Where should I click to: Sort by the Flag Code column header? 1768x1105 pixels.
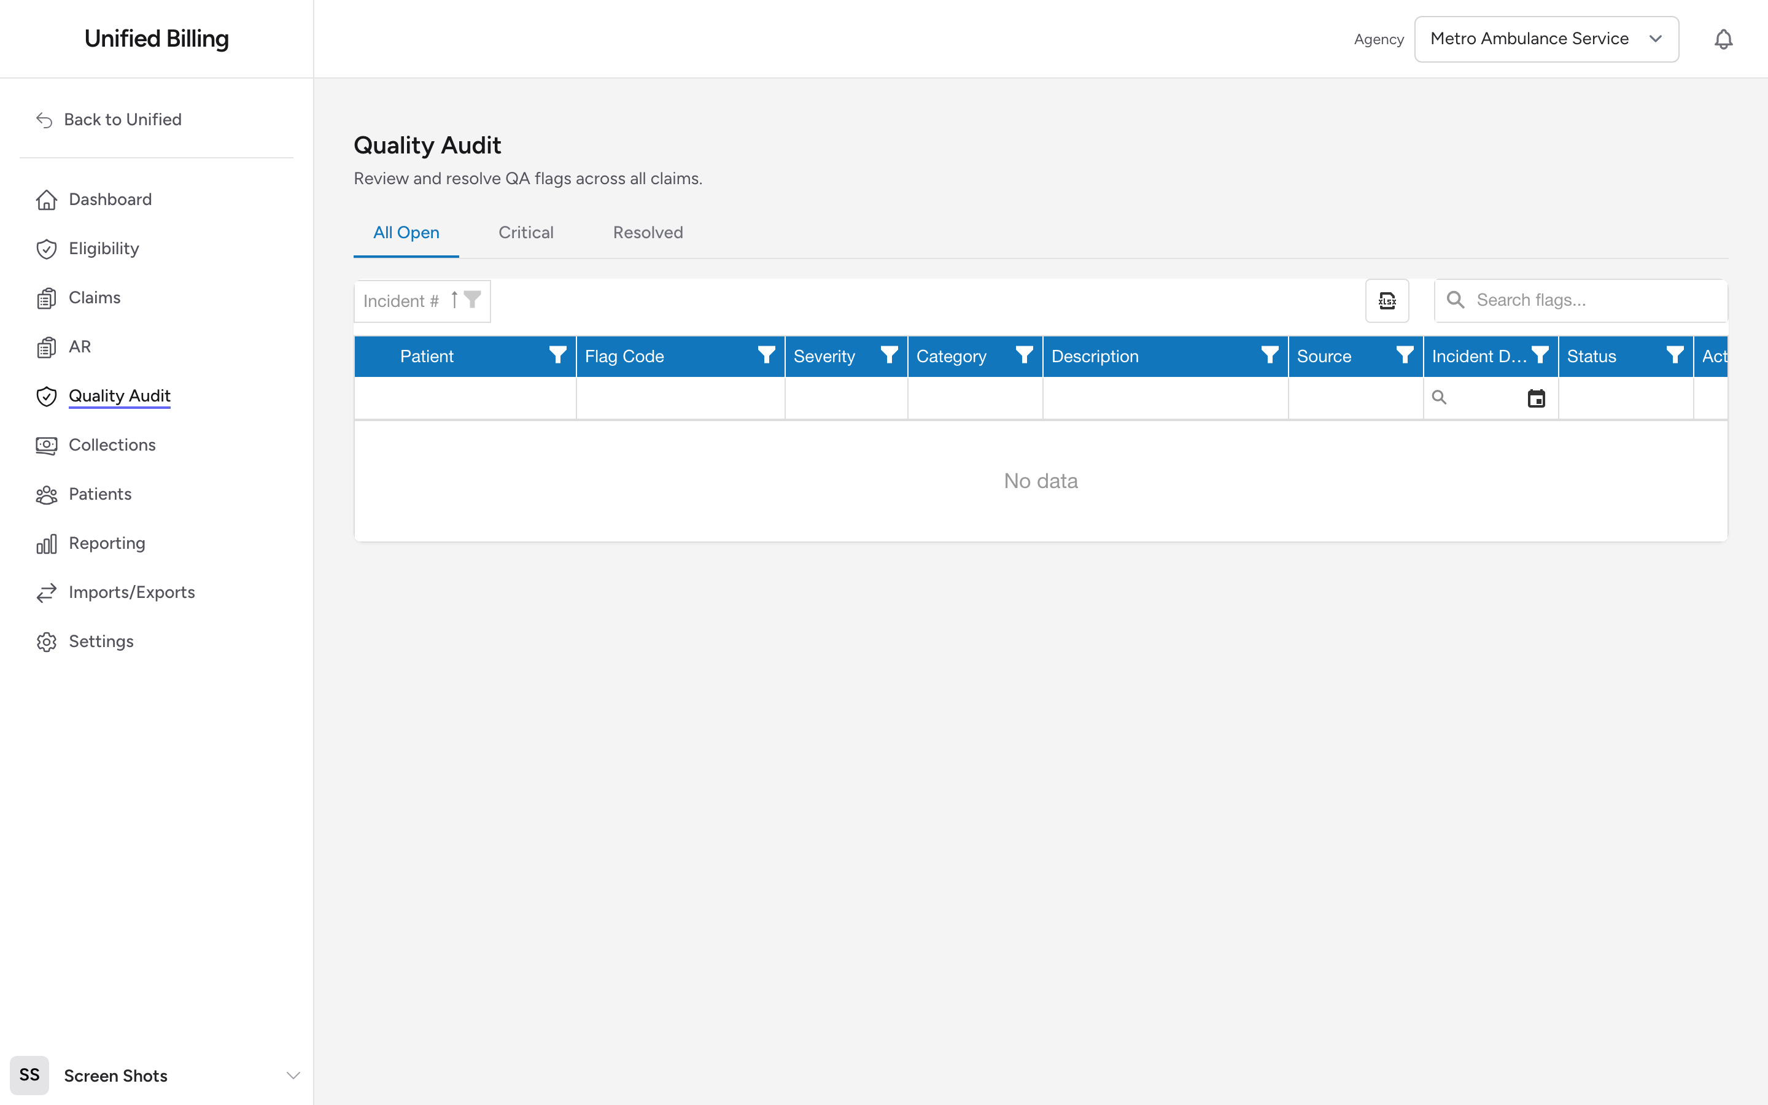coord(624,356)
